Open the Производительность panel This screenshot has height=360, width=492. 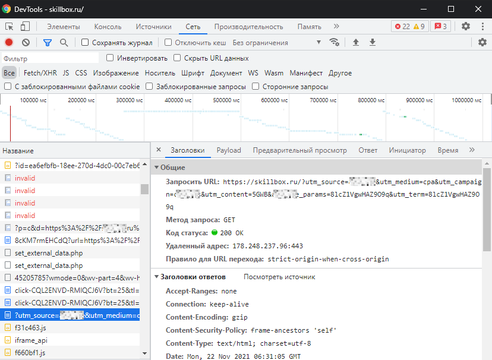[248, 27]
